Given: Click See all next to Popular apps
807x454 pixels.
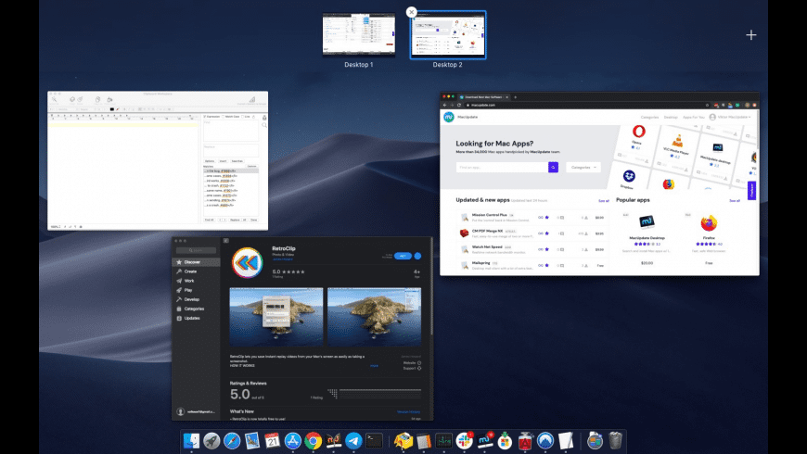Looking at the screenshot, I should tap(735, 200).
